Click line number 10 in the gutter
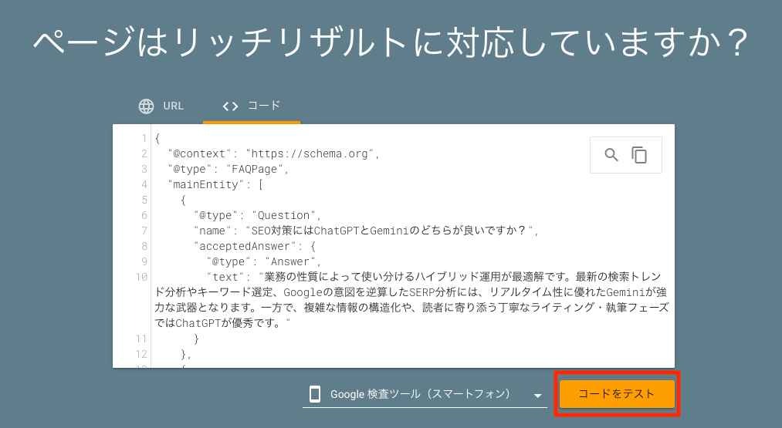Viewport: 782px width, 428px height. pyautogui.click(x=141, y=277)
